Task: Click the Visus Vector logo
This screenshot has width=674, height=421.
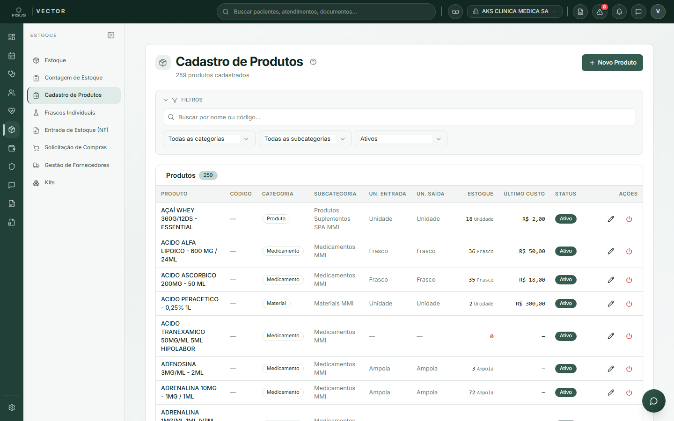Action: point(38,12)
